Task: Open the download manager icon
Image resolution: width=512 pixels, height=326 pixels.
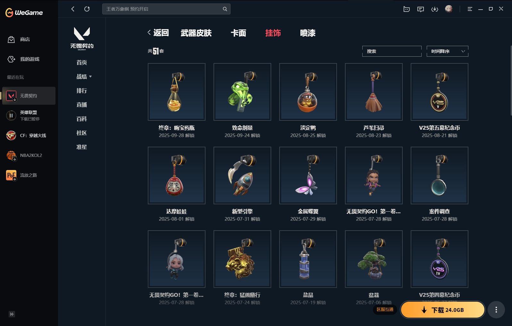Action: [435, 9]
